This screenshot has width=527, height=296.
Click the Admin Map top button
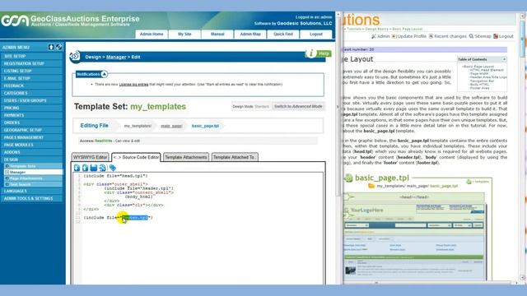[250, 35]
